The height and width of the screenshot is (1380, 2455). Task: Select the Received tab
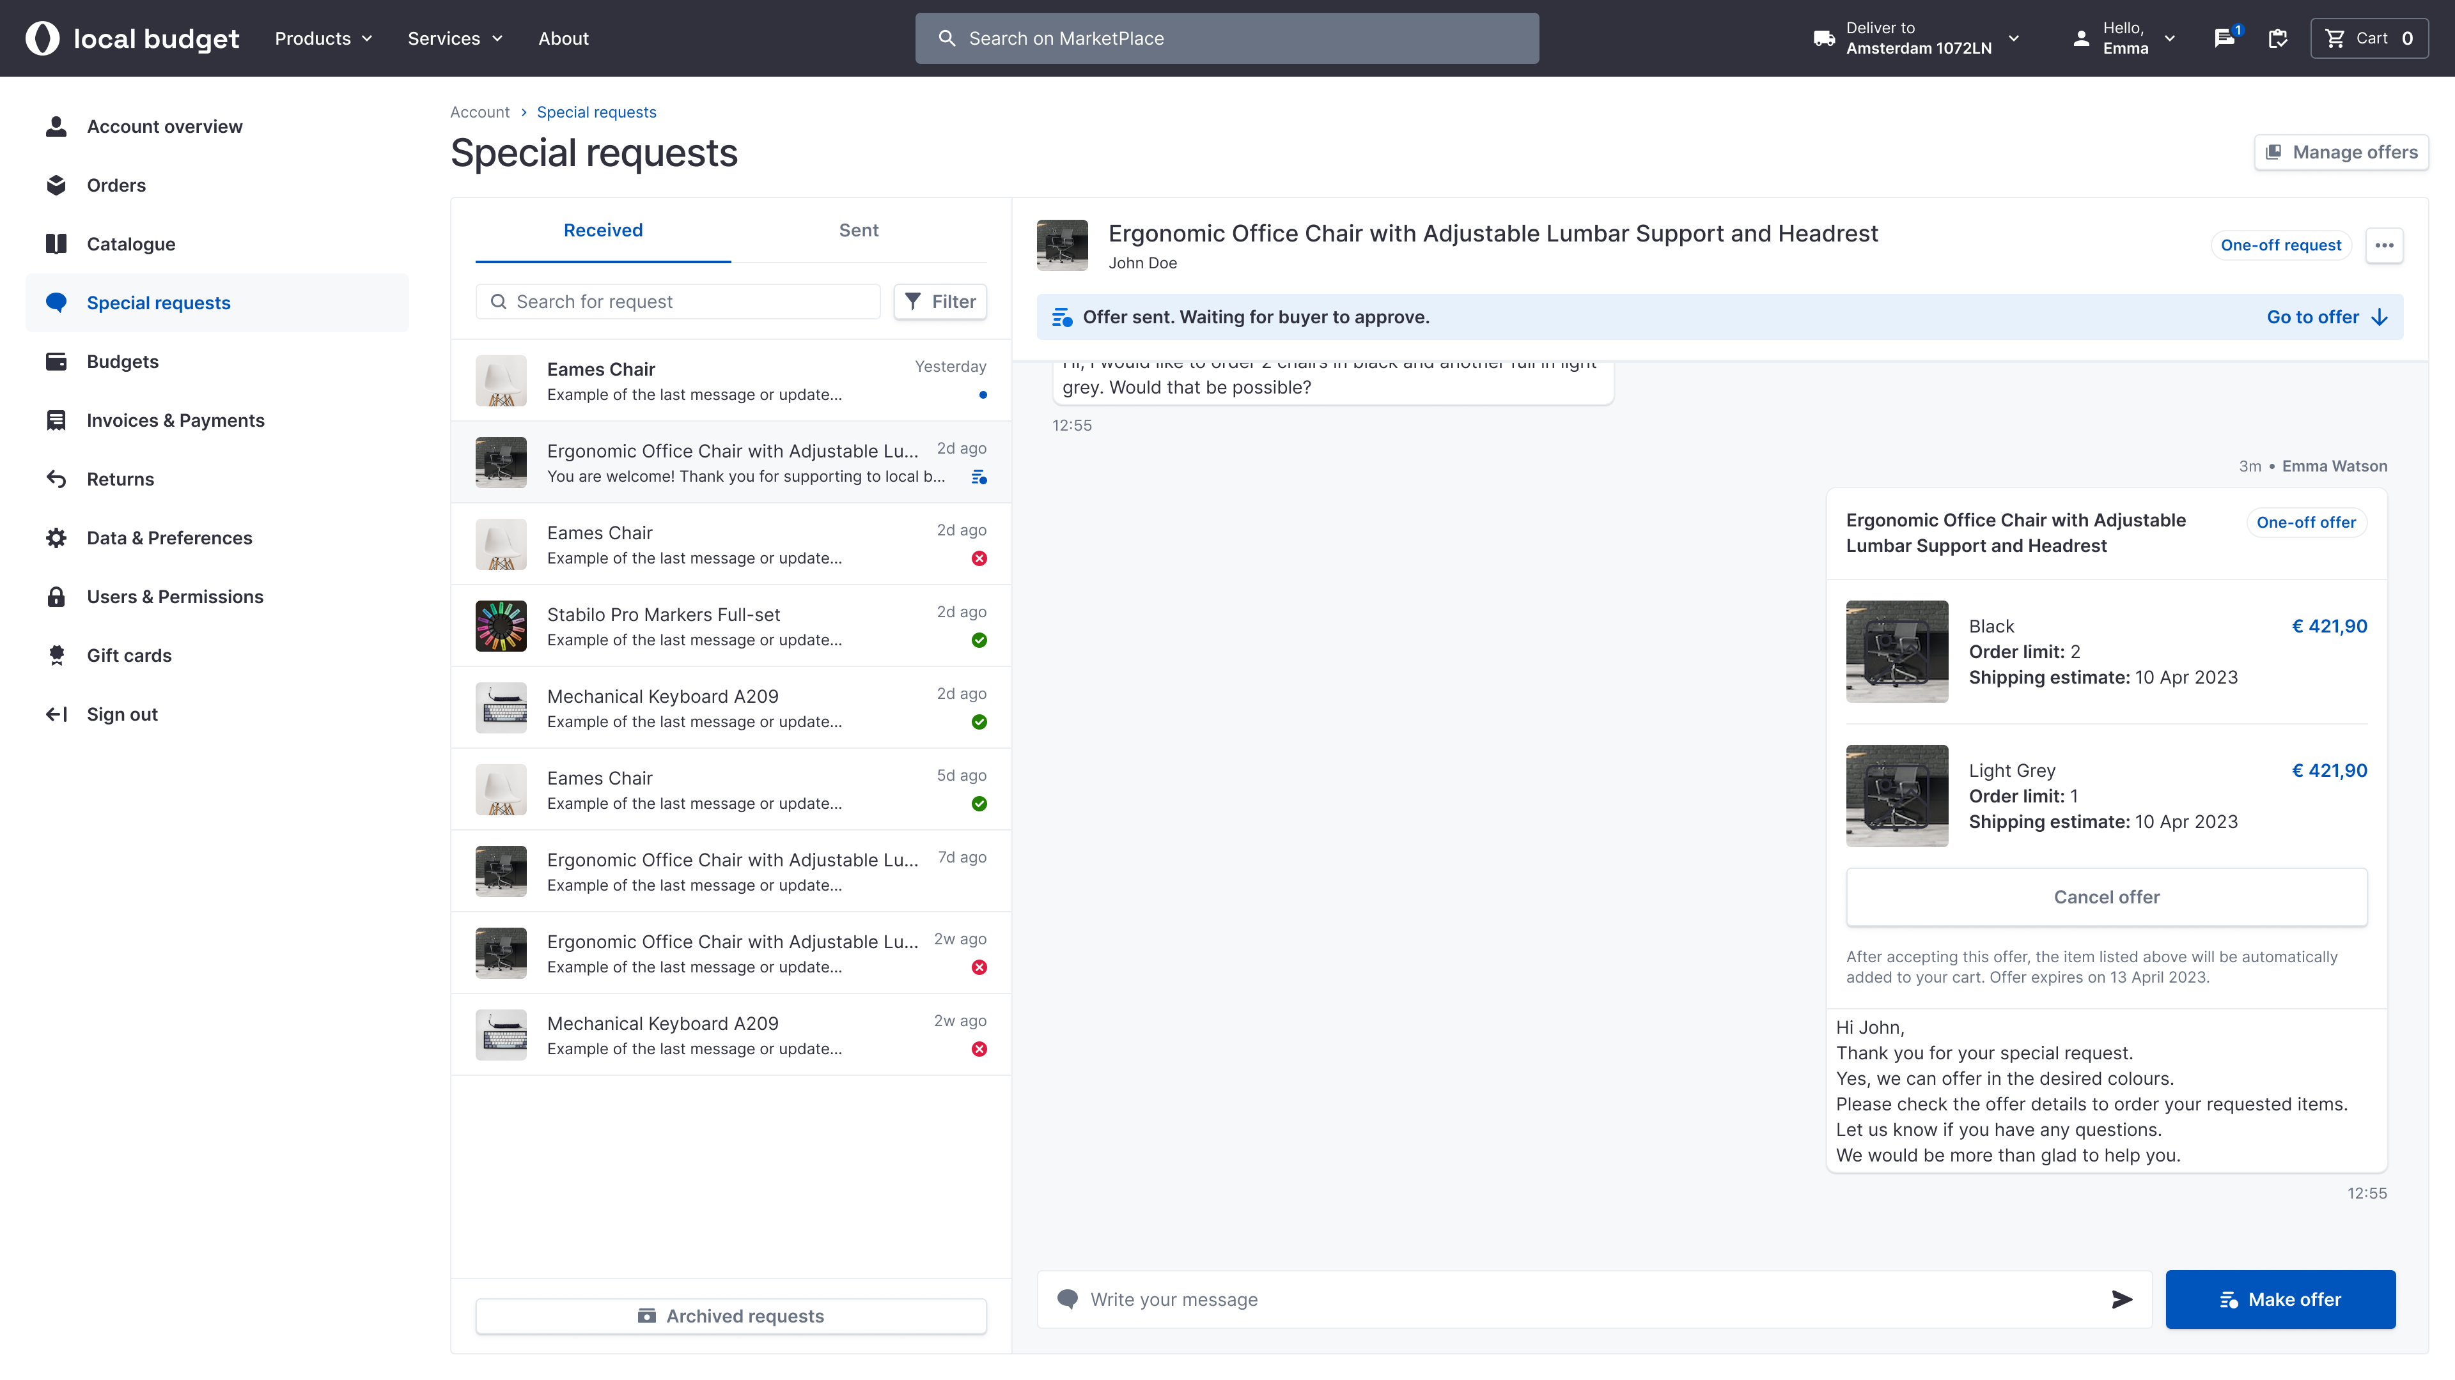click(602, 229)
